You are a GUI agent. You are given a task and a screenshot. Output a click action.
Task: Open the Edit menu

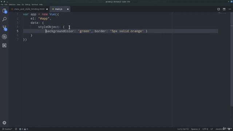tap(6, 5)
